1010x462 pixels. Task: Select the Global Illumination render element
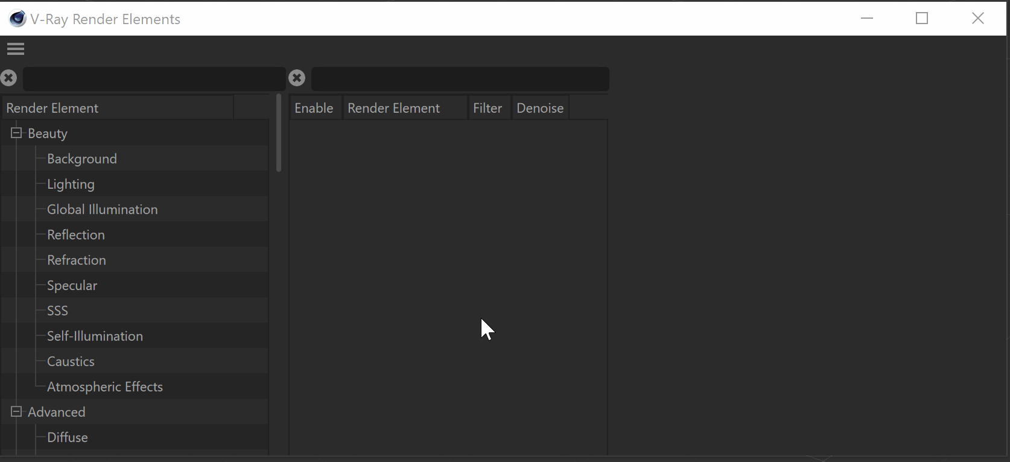pos(103,209)
